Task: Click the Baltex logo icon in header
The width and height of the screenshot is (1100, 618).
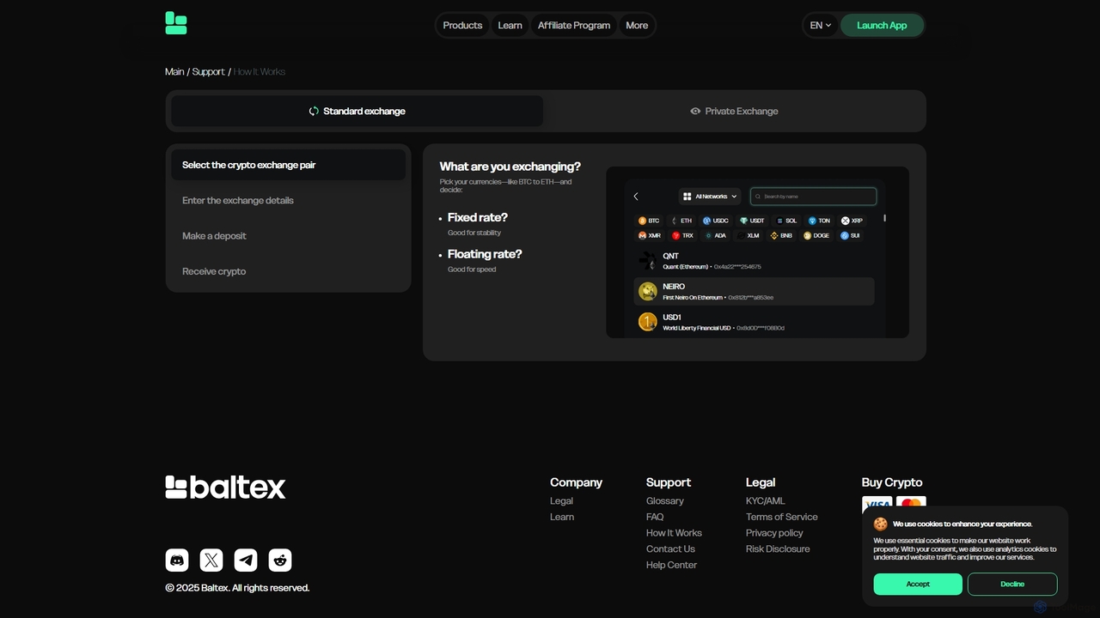Action: [176, 24]
